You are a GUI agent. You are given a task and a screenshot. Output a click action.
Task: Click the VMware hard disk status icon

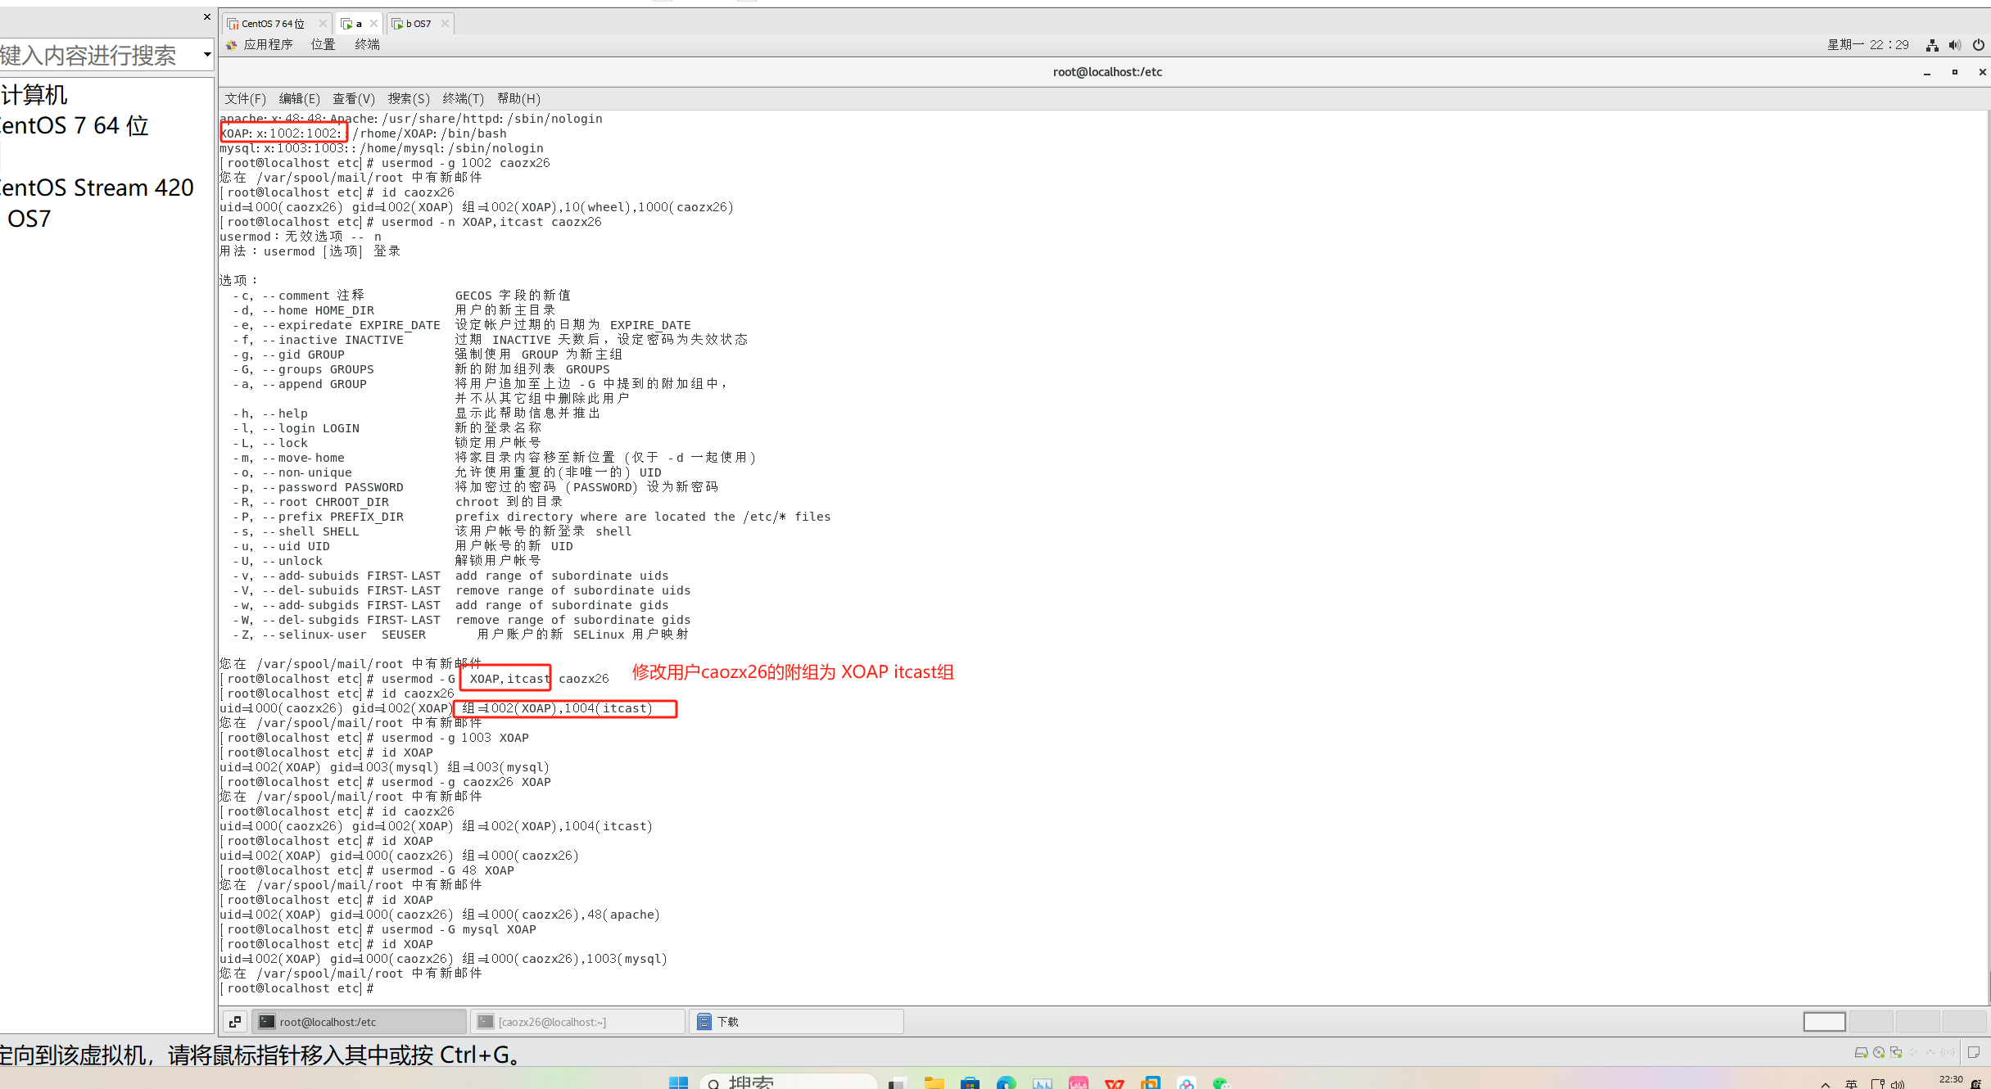coord(1861,1052)
